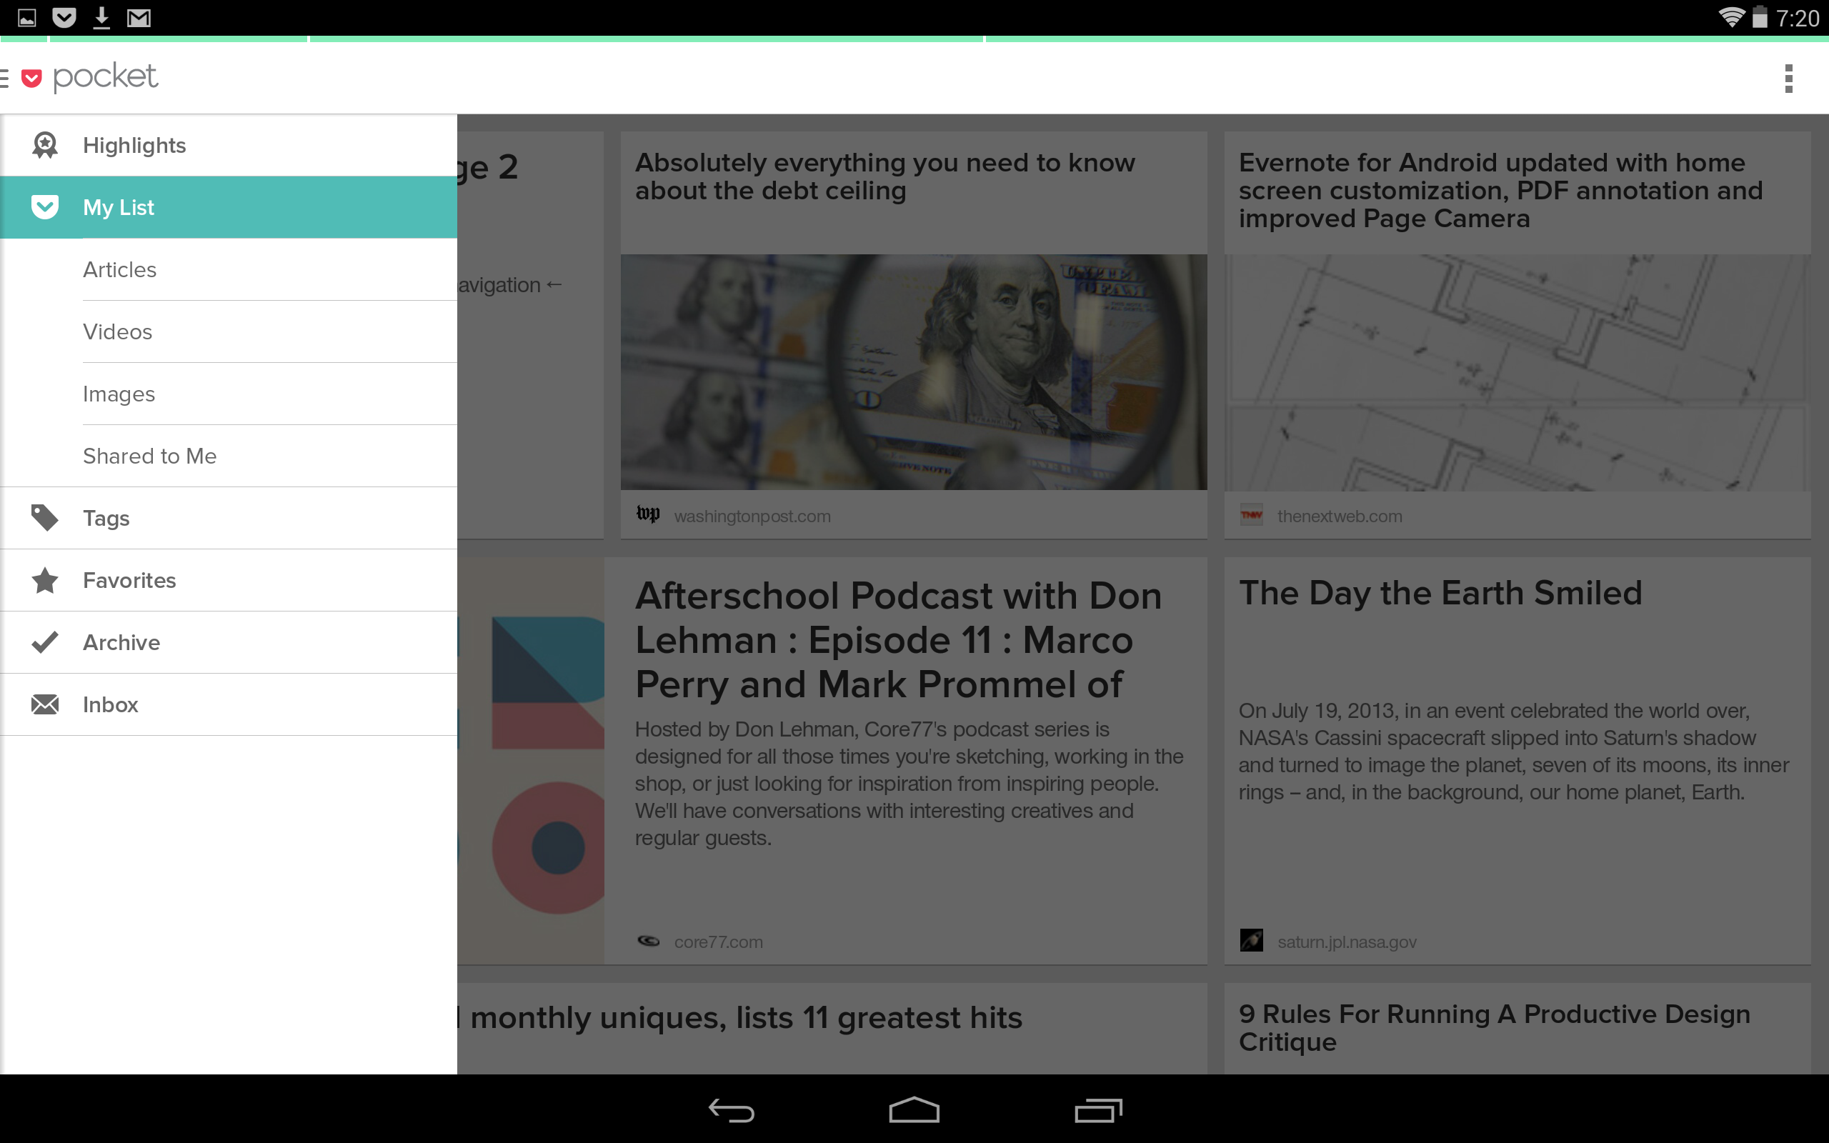Click the Benjamin Franklin bill image
The height and width of the screenshot is (1143, 1829).
(x=914, y=372)
